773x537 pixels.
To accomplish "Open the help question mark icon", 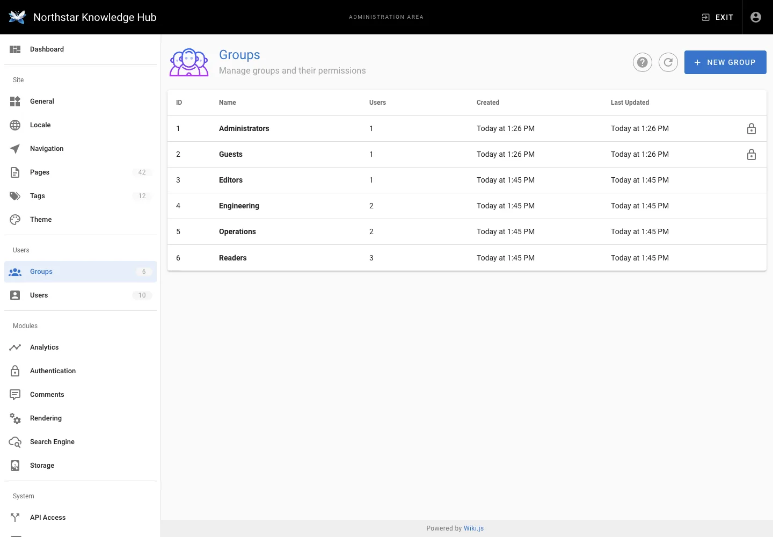I will (643, 62).
